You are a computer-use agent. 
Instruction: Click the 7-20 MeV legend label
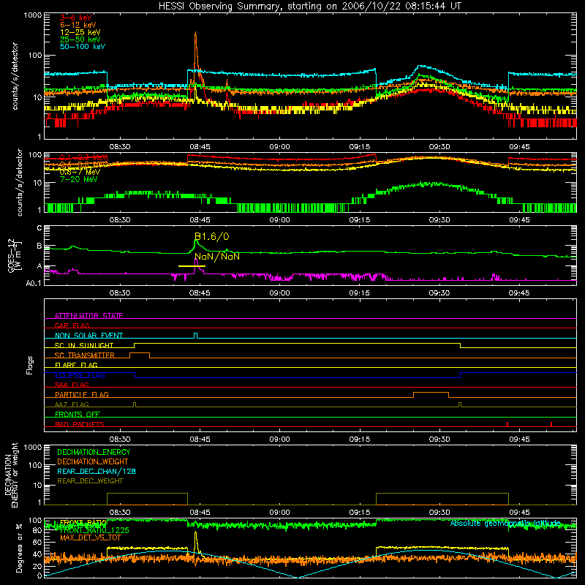79,179
